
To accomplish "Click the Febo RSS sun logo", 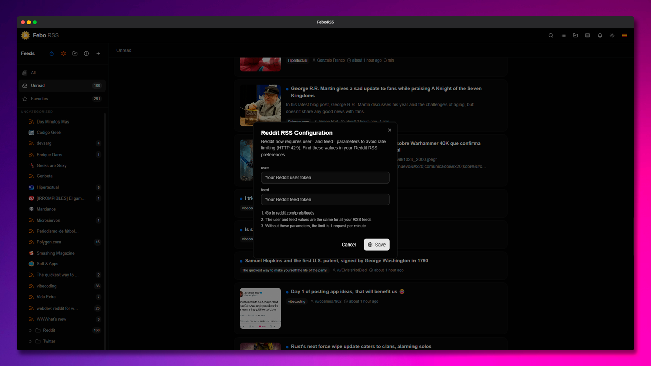I will (x=25, y=35).
